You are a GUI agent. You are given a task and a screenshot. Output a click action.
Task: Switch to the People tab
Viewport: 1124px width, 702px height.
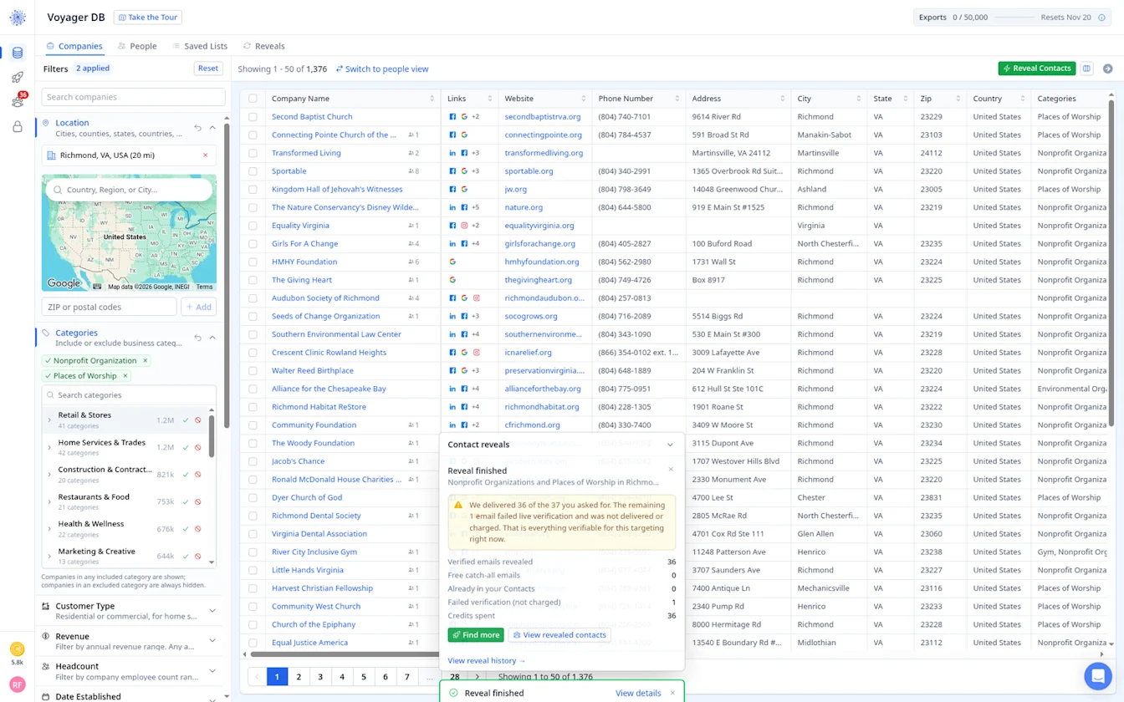tap(137, 46)
